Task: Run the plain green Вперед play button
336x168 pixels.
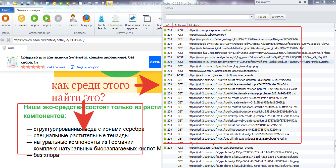Action: point(34,21)
